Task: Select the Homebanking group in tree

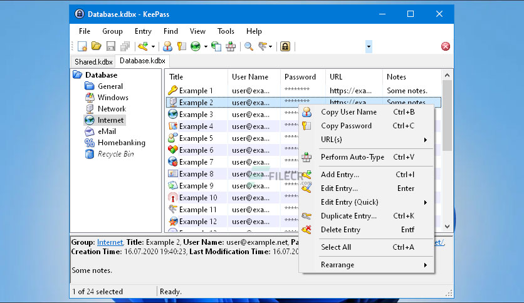Action: pyautogui.click(x=121, y=143)
